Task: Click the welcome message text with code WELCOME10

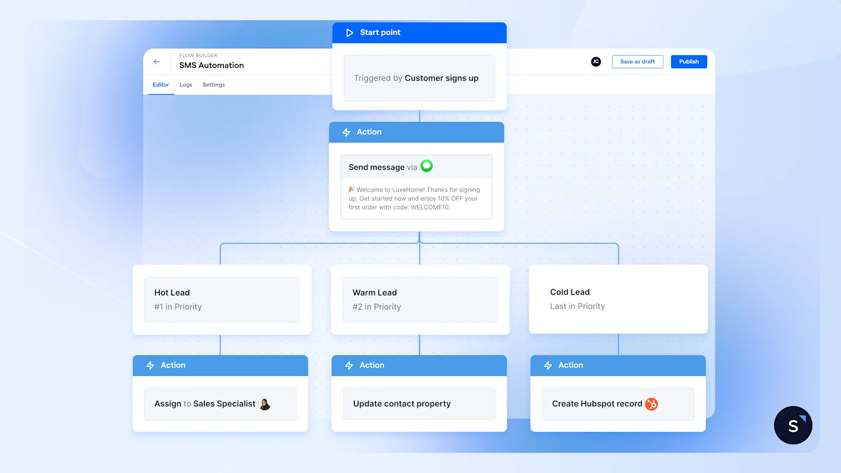Action: pyautogui.click(x=416, y=199)
